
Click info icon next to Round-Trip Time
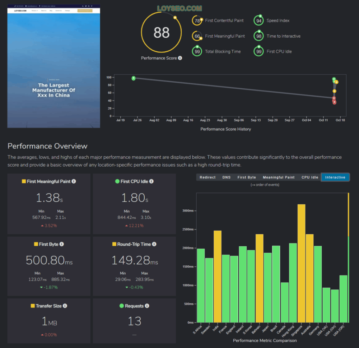[154, 244]
